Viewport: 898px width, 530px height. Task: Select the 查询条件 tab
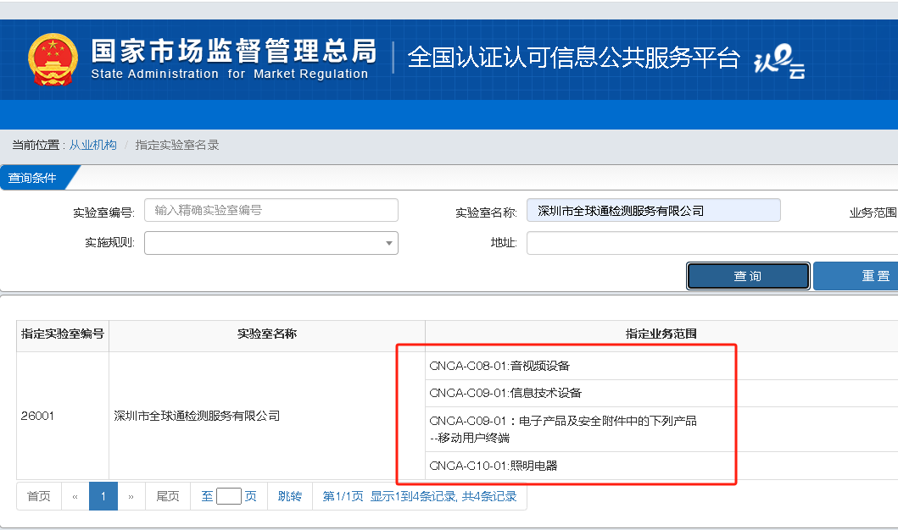(34, 178)
